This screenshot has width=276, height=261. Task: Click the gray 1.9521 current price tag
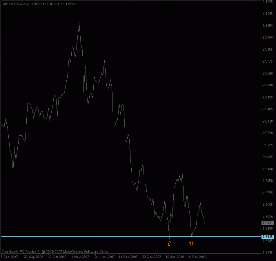coord(268,223)
